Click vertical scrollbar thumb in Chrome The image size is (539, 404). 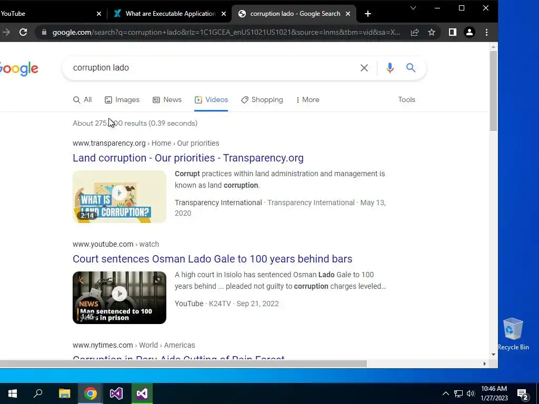pos(493,91)
